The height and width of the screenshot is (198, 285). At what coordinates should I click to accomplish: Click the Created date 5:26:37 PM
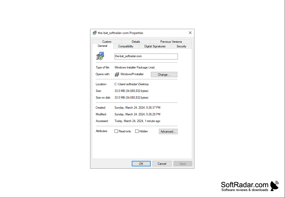(137, 108)
